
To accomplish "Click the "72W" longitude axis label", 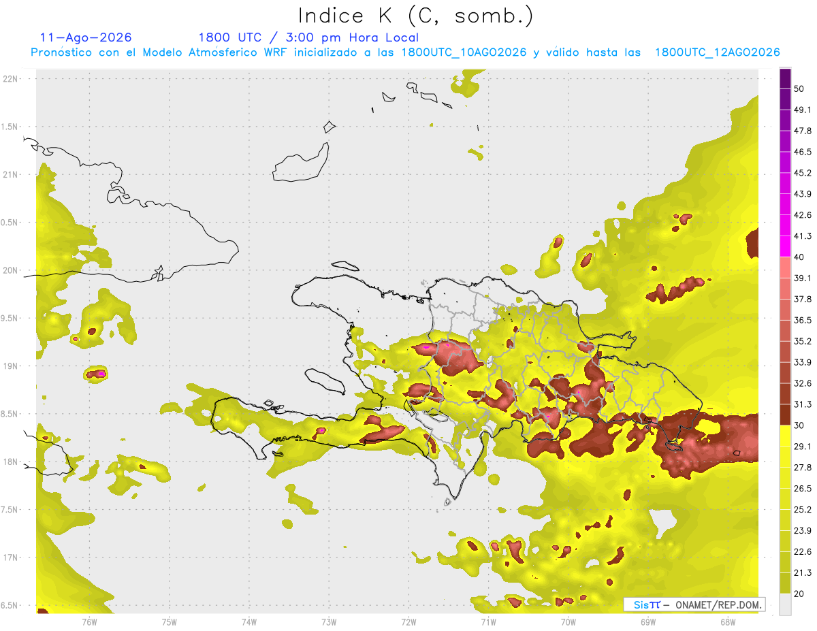I will [408, 621].
